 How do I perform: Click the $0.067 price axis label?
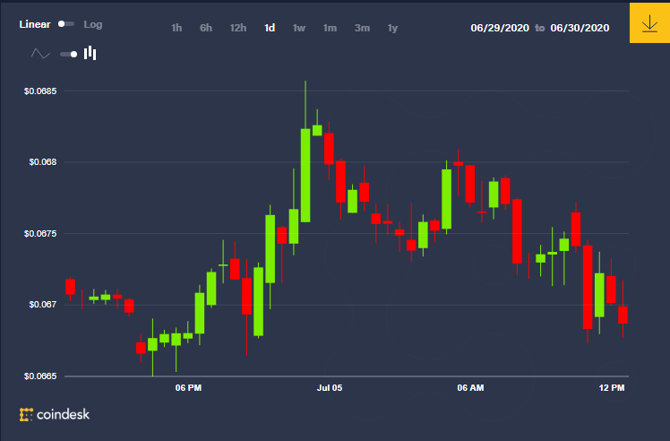click(x=43, y=305)
